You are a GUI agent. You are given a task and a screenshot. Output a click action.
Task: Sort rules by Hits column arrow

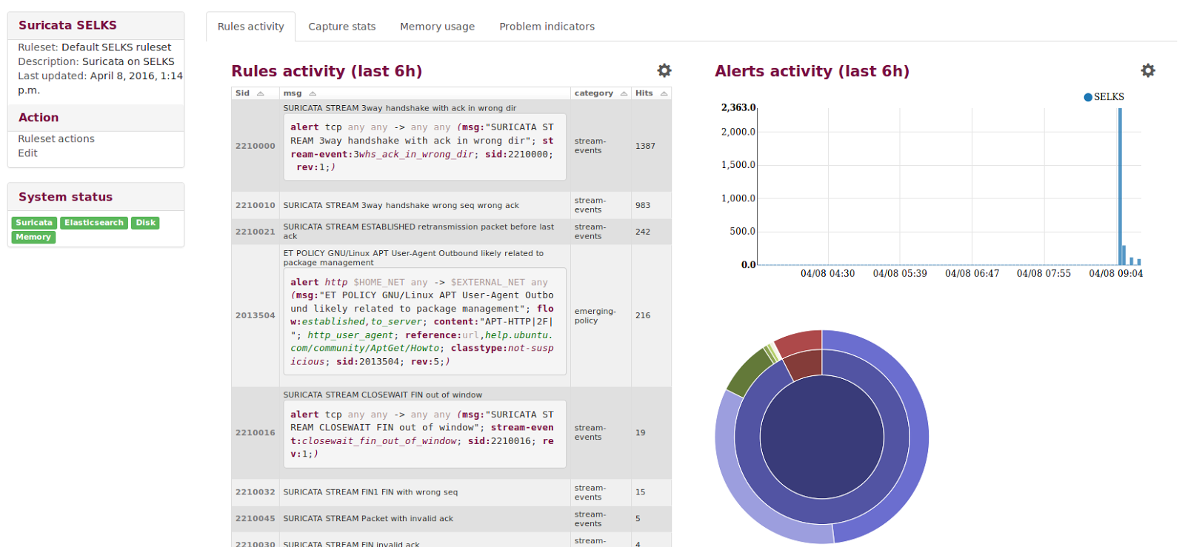coord(664,93)
